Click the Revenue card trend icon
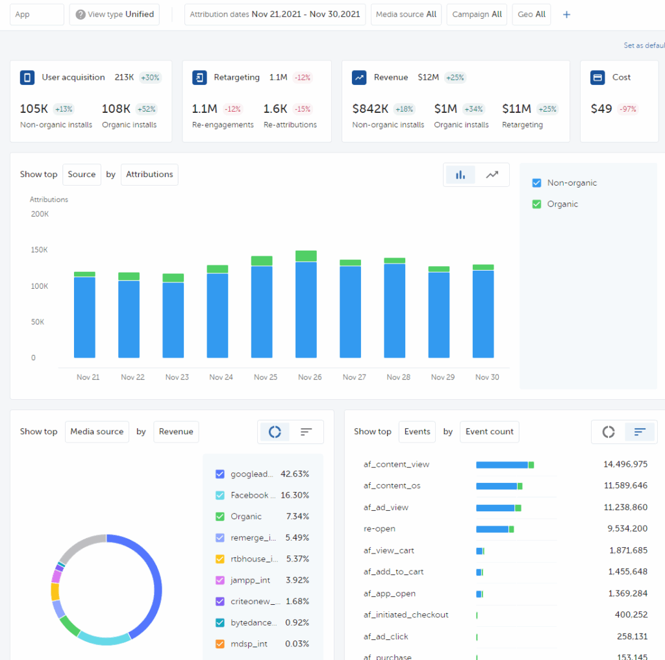Viewport: 665px width, 660px height. 359,78
